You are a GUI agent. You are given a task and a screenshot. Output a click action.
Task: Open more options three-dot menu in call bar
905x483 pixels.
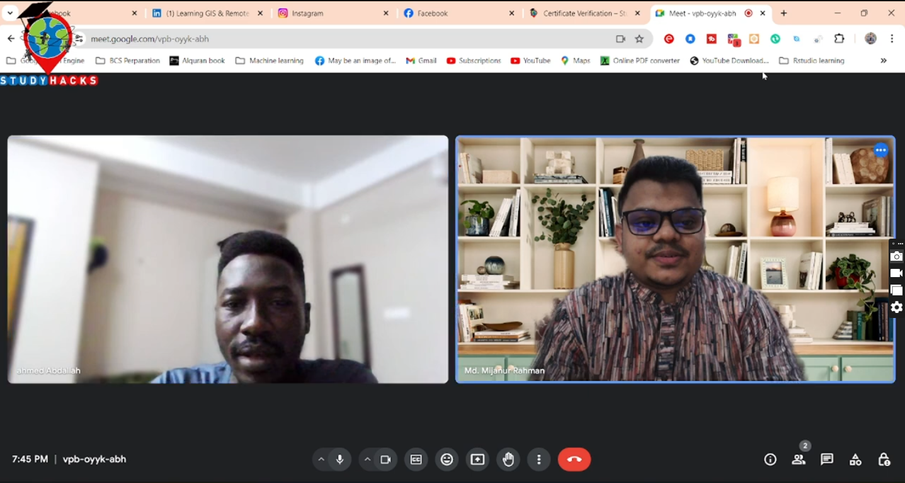click(x=539, y=460)
